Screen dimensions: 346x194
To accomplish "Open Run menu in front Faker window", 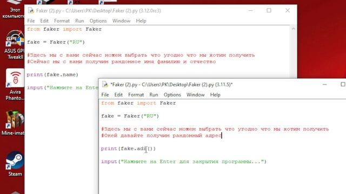I will [154, 95].
